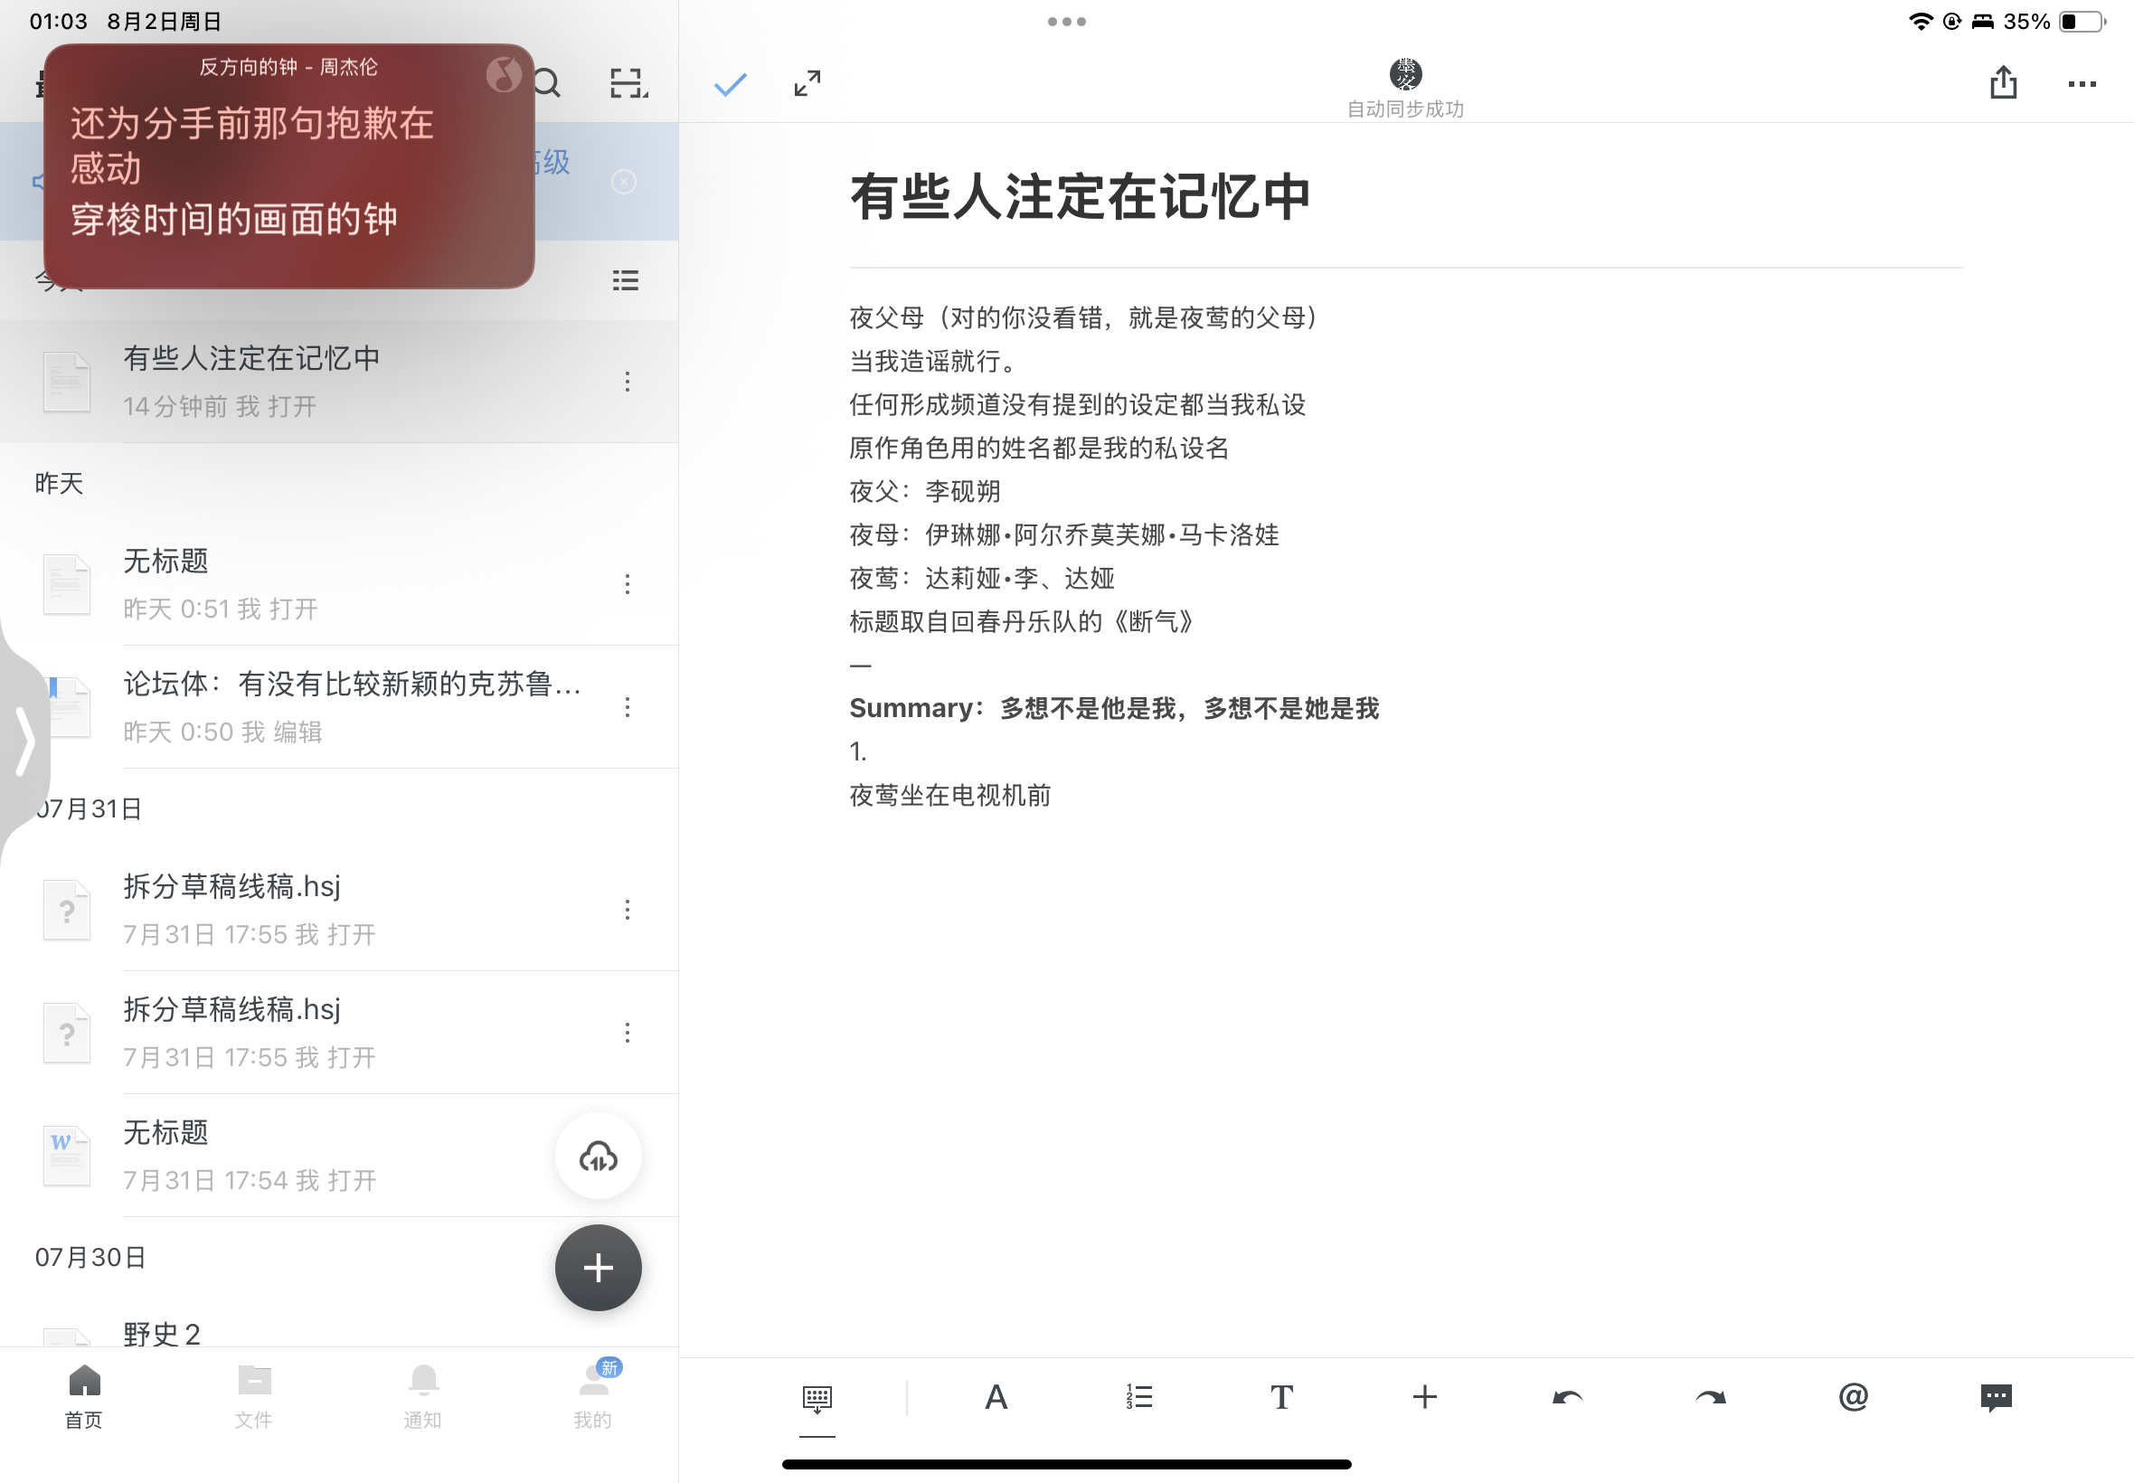Tap the line 标题取自回春丹乐队的《断气》
Image resolution: width=2134 pixels, height=1483 pixels.
point(1022,621)
